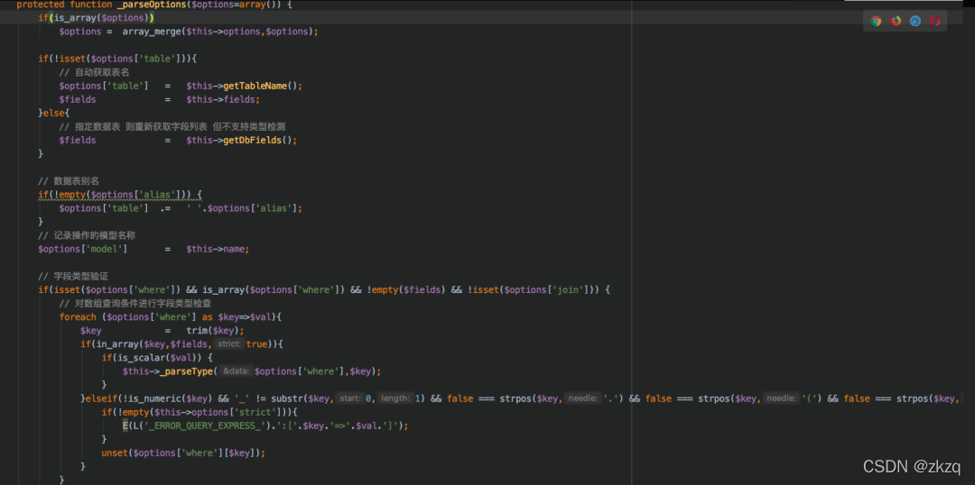
Task: Click the comment starting with 指定数据表
Action: click(x=172, y=127)
